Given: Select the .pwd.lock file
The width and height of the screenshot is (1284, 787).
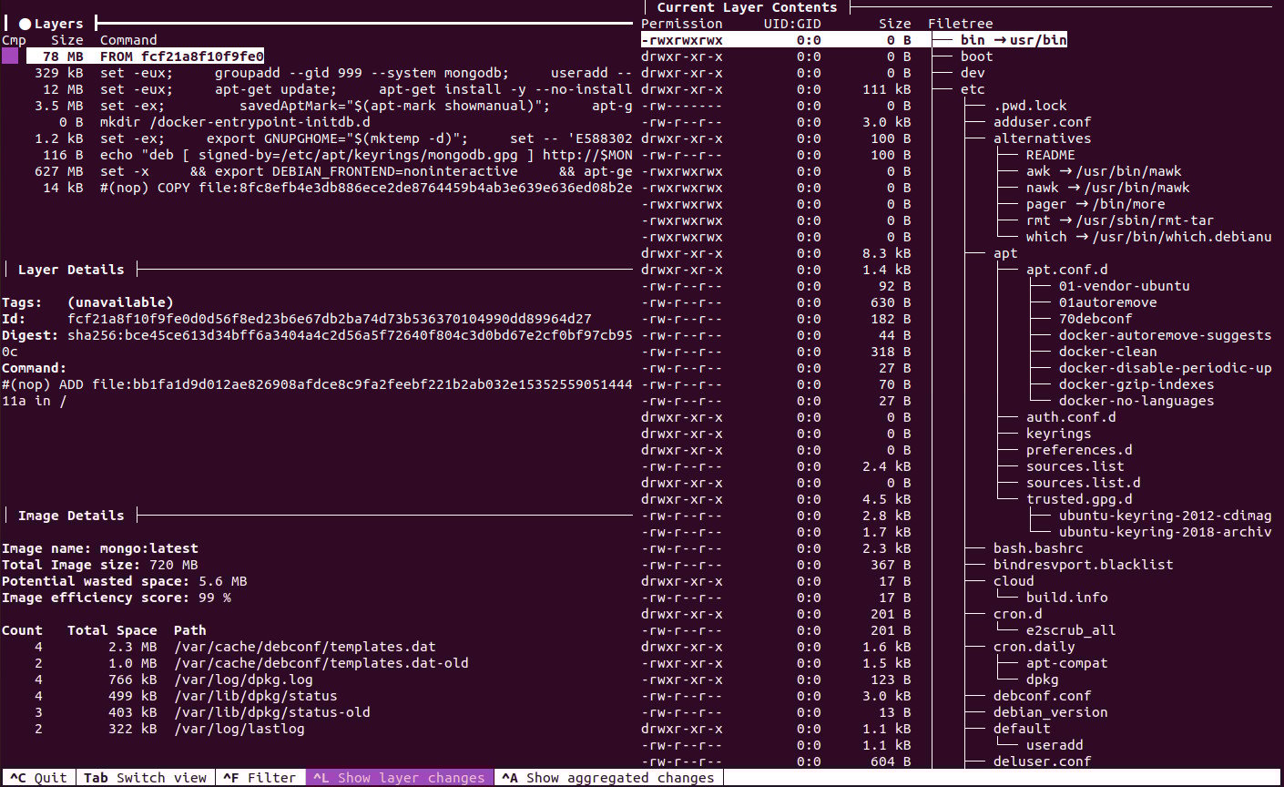Looking at the screenshot, I should [1030, 106].
